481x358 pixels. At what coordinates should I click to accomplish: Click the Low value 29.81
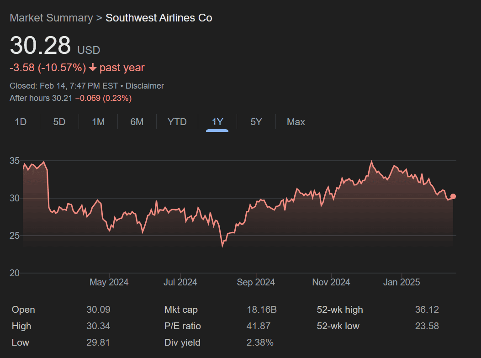(98, 342)
